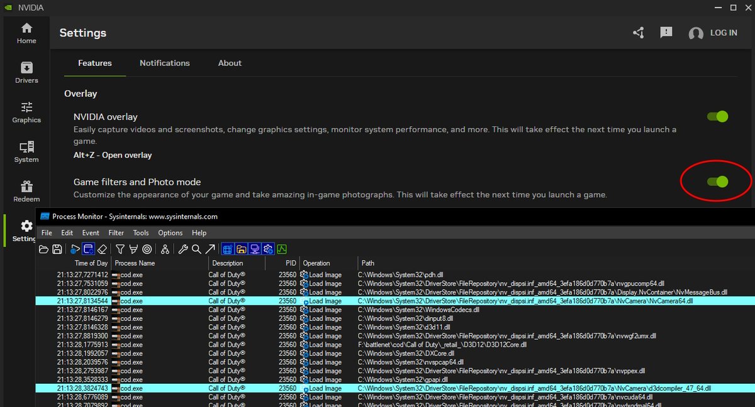
Task: Show the Process Tree icon in Process Monitor
Action: tap(165, 249)
